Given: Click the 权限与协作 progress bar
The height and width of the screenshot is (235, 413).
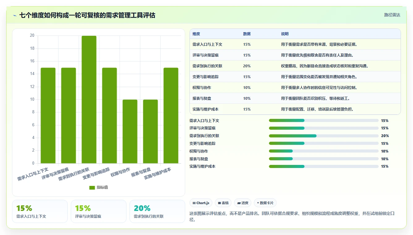Looking at the screenshot, I should pos(324,151).
